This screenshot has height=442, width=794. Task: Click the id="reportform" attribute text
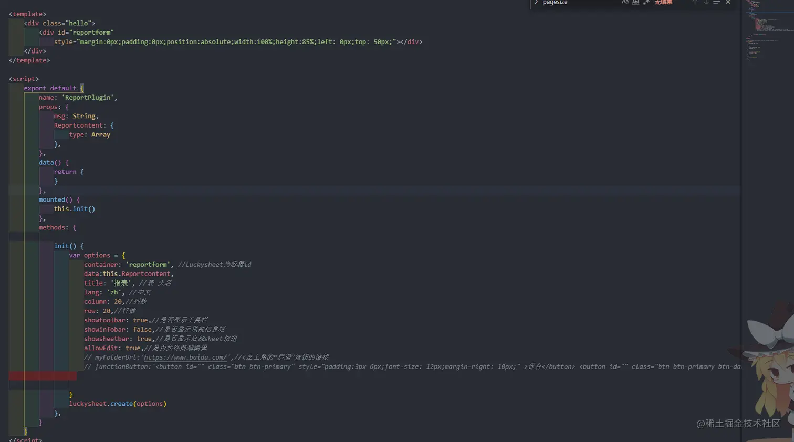pyautogui.click(x=85, y=33)
